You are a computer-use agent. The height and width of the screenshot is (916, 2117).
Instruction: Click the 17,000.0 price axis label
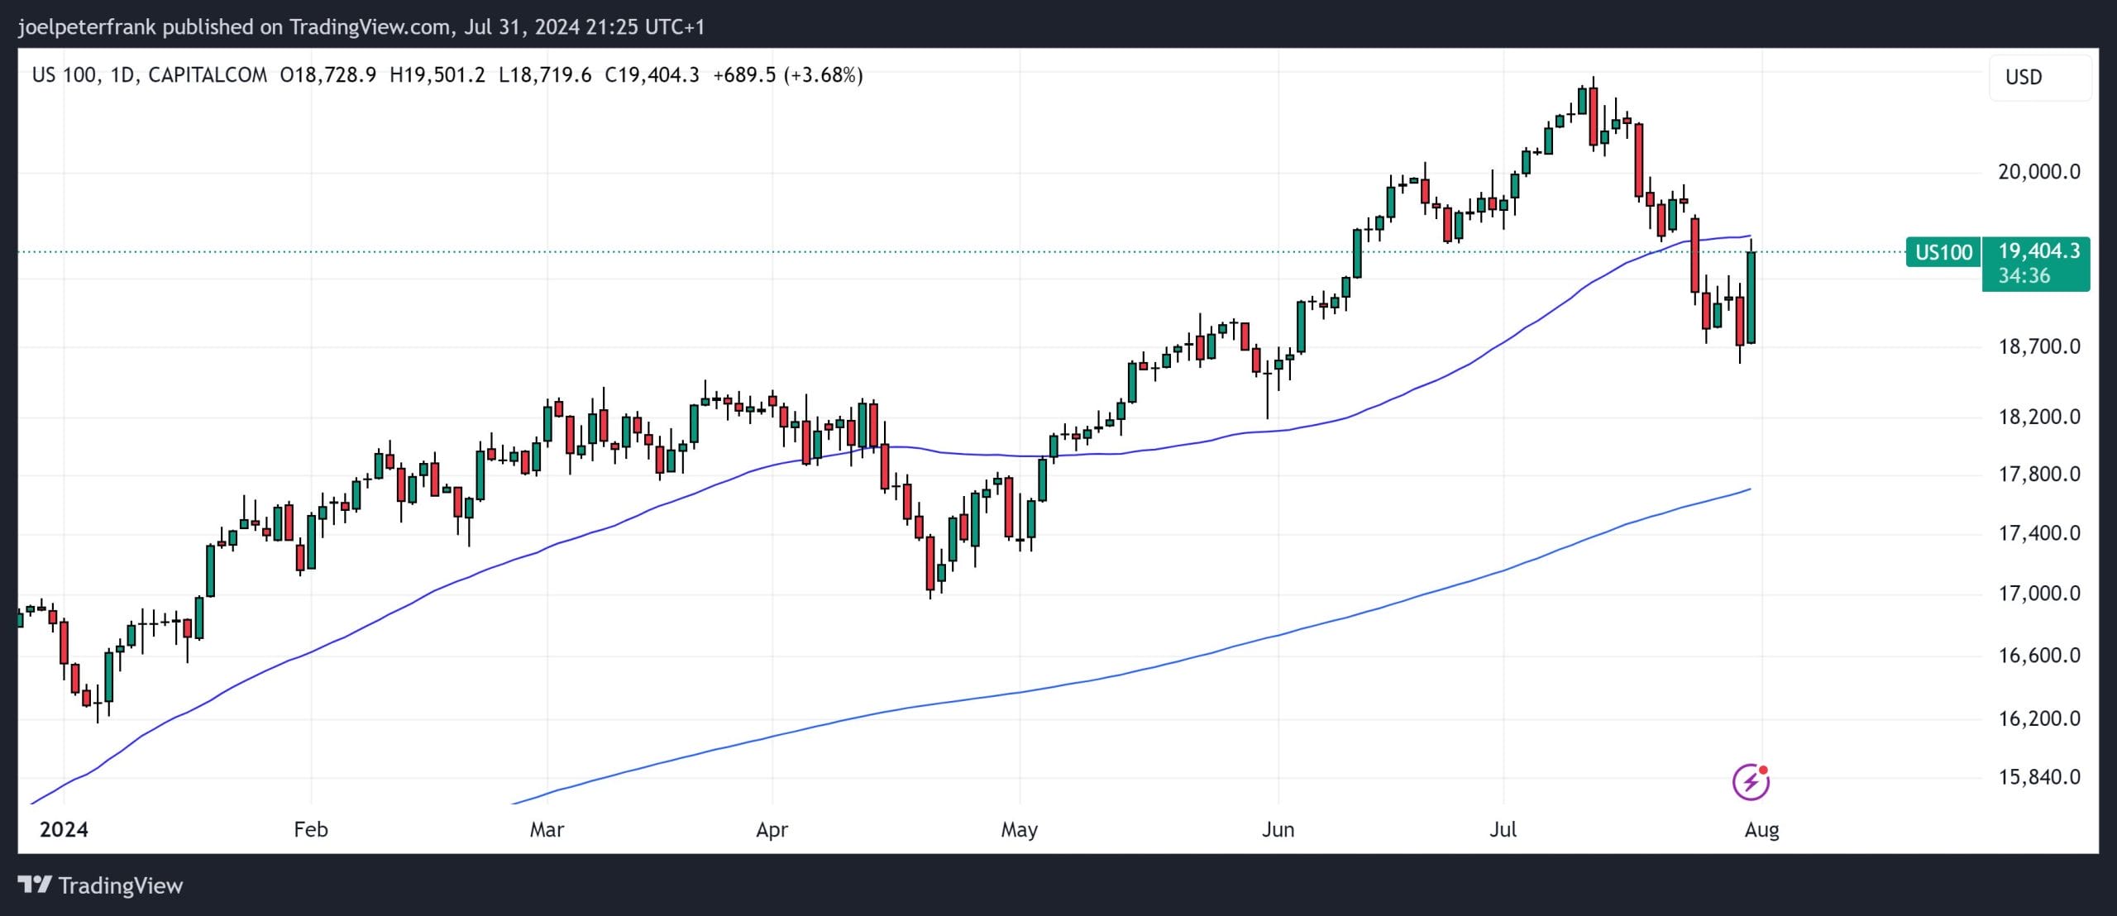click(x=2038, y=594)
